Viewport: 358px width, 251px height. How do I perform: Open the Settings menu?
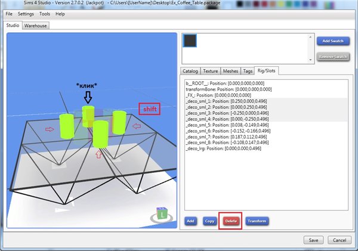click(x=26, y=13)
